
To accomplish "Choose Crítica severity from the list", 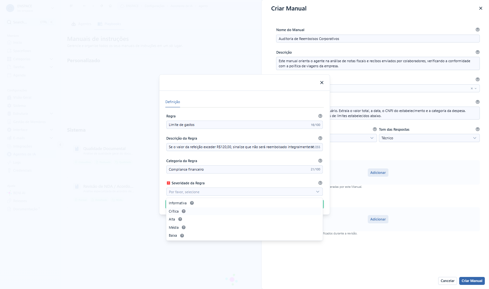I will 244,211.
